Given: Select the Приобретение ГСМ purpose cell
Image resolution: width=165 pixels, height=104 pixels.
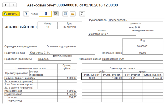Looking at the screenshot, I should [x=132, y=59].
